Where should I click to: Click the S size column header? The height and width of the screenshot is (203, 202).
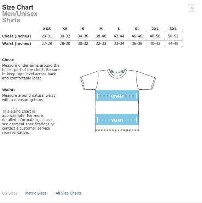[83, 29]
